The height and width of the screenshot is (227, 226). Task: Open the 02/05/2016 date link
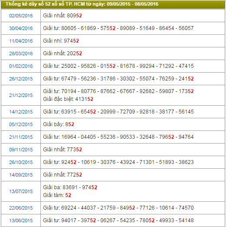coord(21,16)
